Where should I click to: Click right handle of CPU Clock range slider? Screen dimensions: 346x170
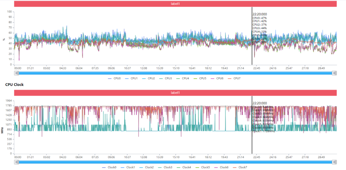click(x=334, y=162)
